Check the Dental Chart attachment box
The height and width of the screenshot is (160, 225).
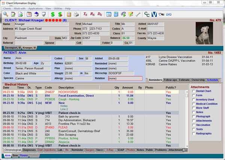pyautogui.click(x=193, y=91)
